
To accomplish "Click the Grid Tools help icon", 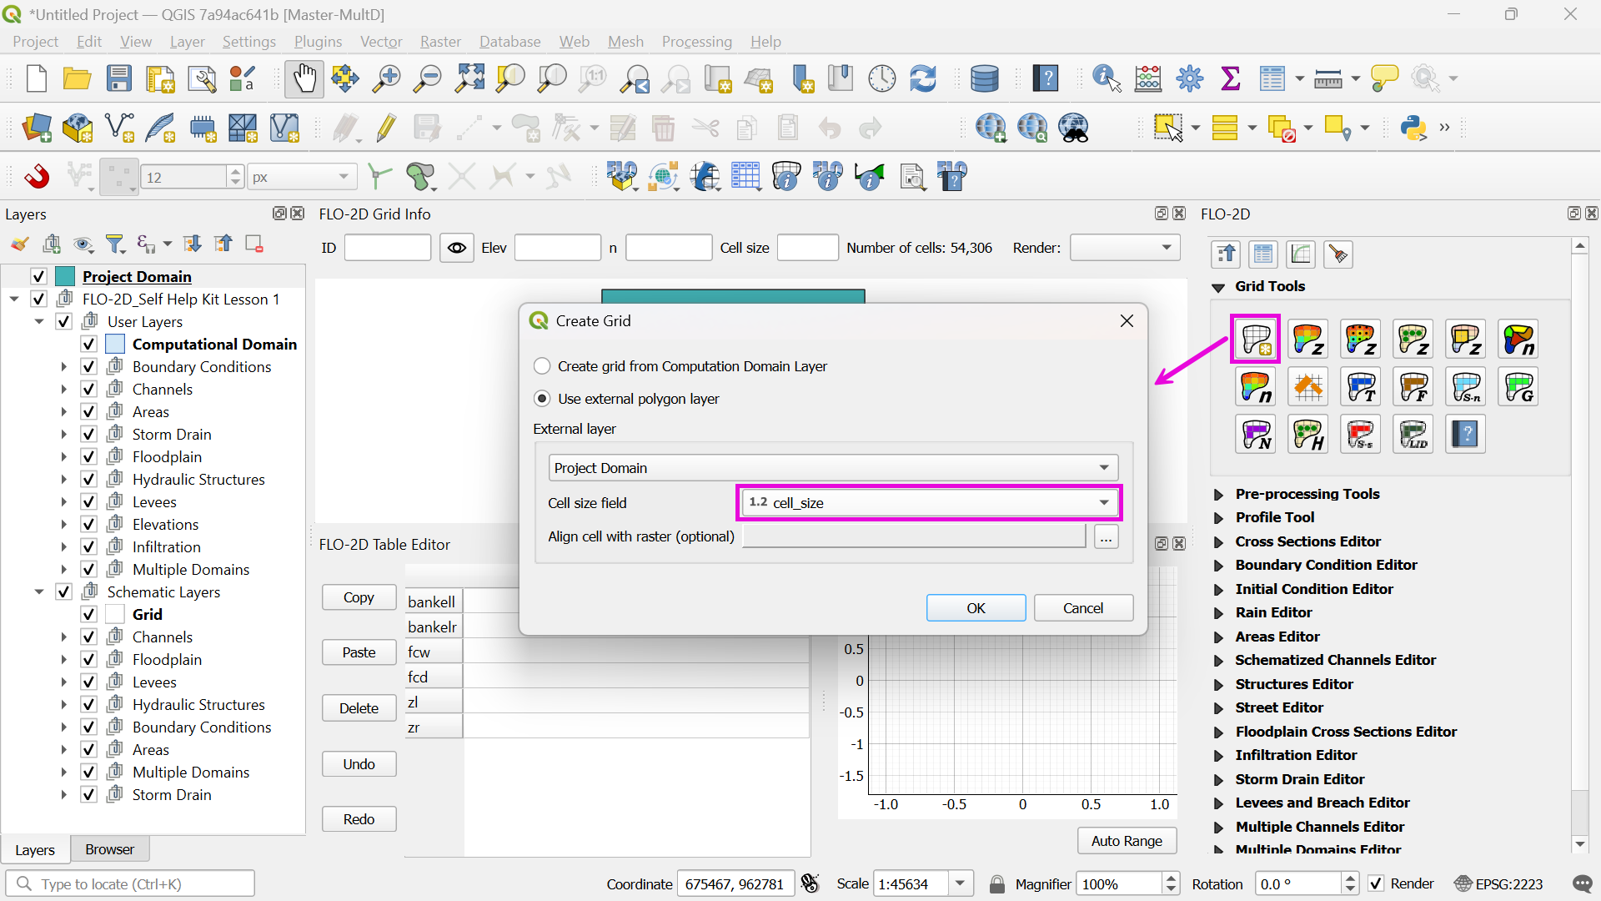I will pyautogui.click(x=1465, y=435).
